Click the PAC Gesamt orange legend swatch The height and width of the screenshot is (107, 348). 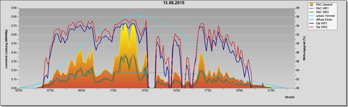(x=312, y=5)
